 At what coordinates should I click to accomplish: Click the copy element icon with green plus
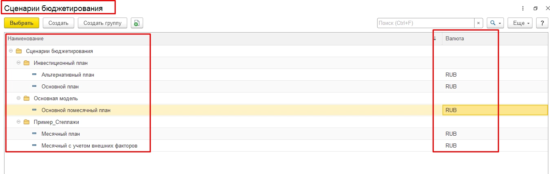click(x=137, y=23)
